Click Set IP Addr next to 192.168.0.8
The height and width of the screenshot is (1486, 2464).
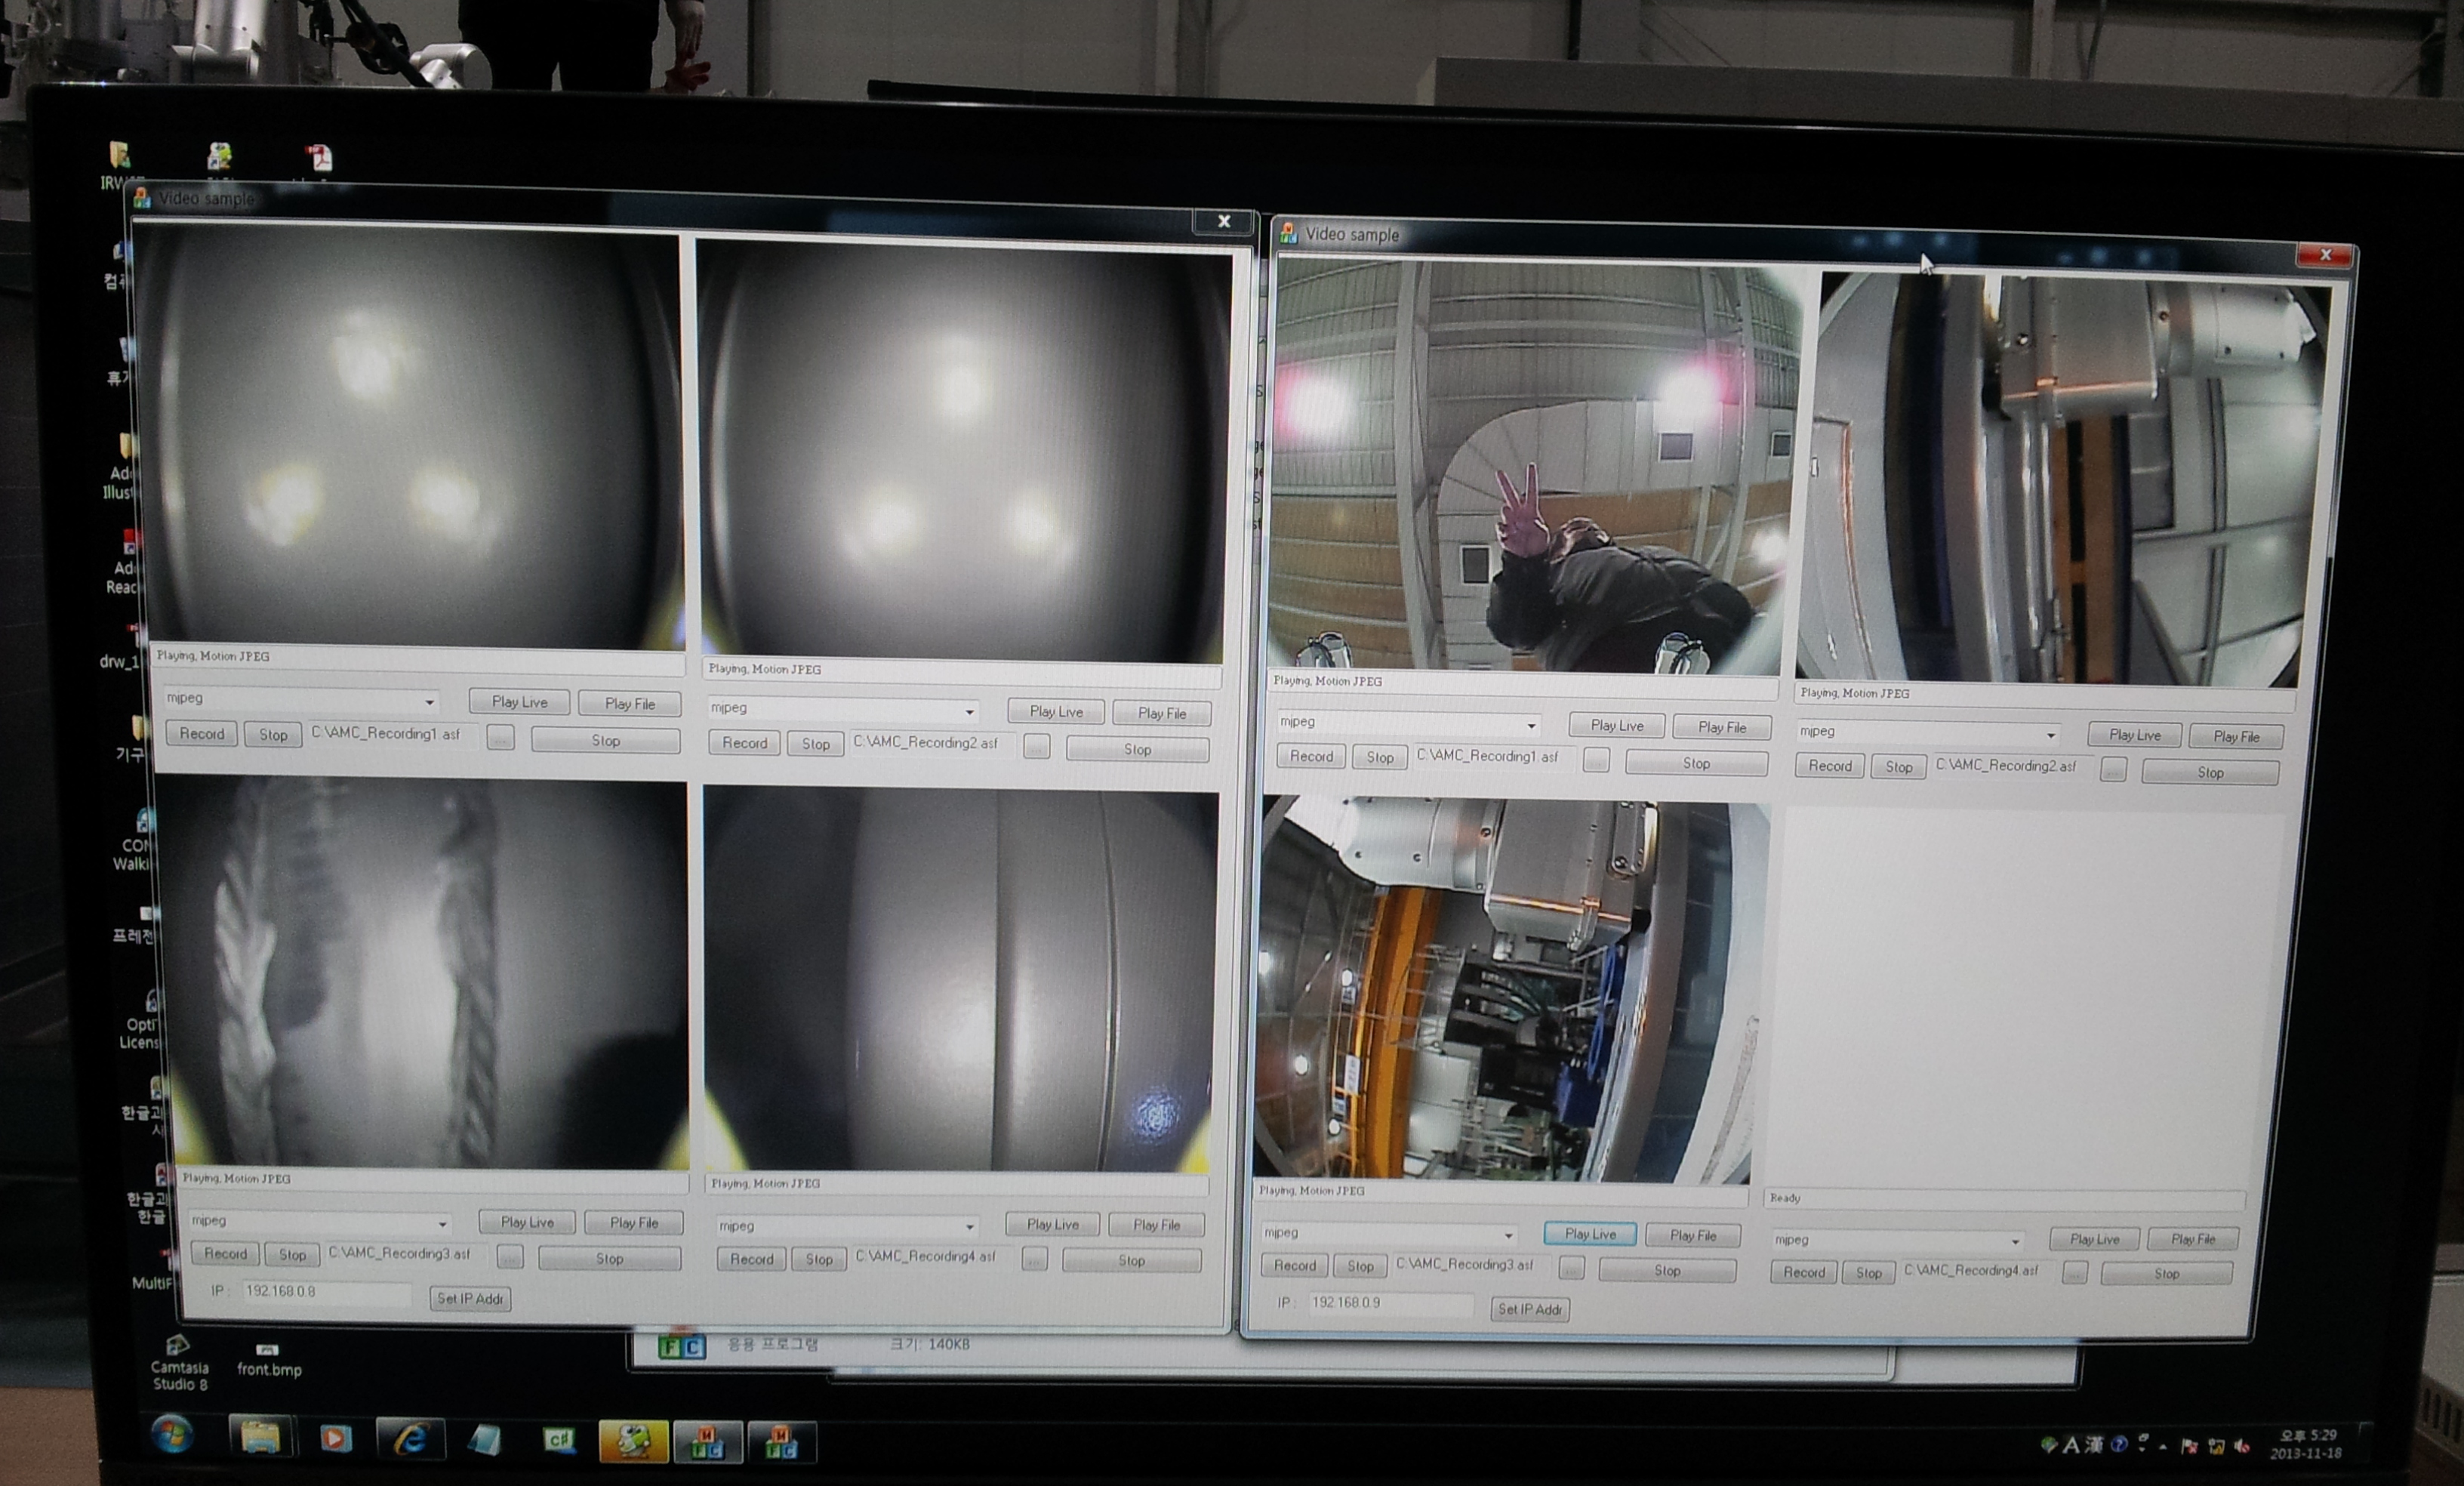point(470,1298)
